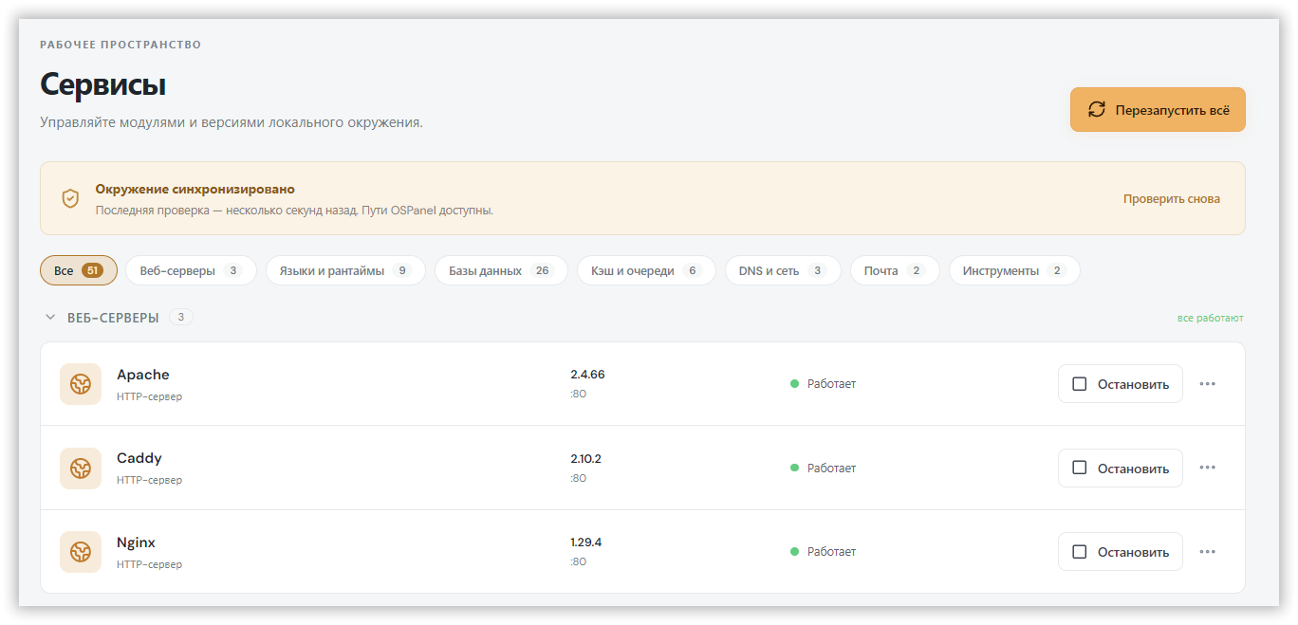The height and width of the screenshot is (625, 1298).
Task: Collapse the ВЕБ-СЕРВЕРЫ section
Action: click(50, 317)
